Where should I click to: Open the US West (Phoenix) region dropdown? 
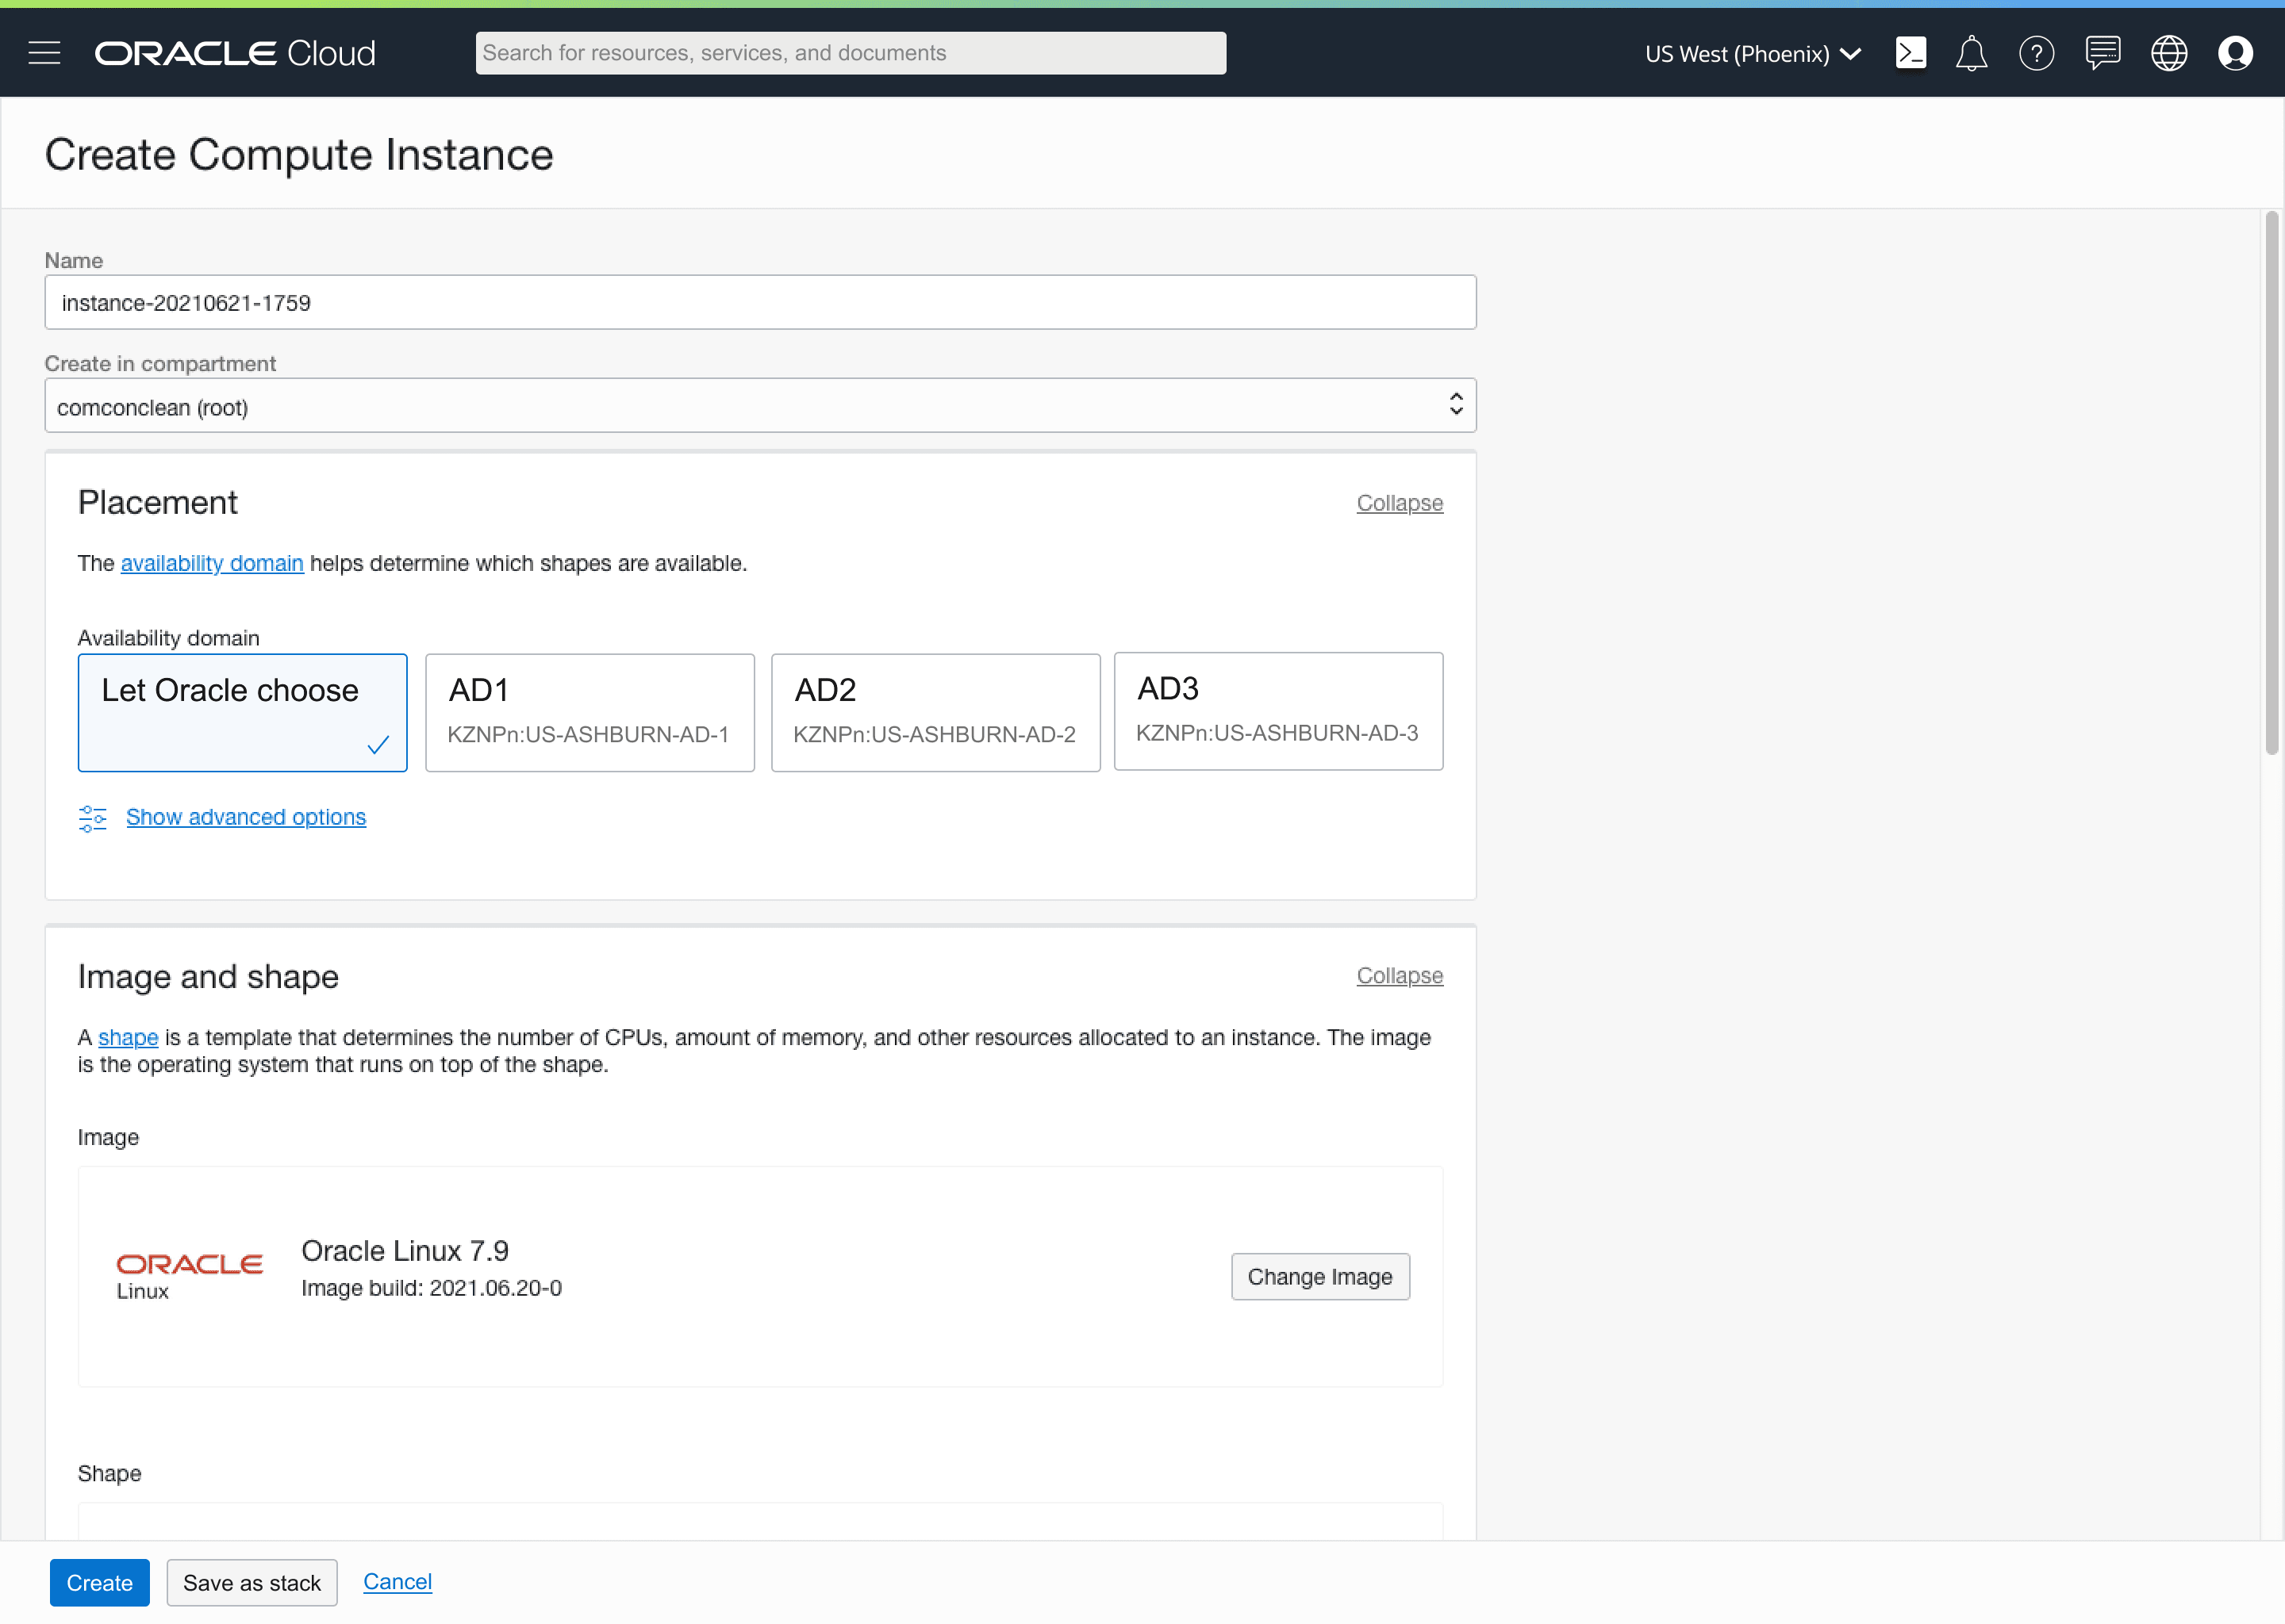coord(1753,54)
